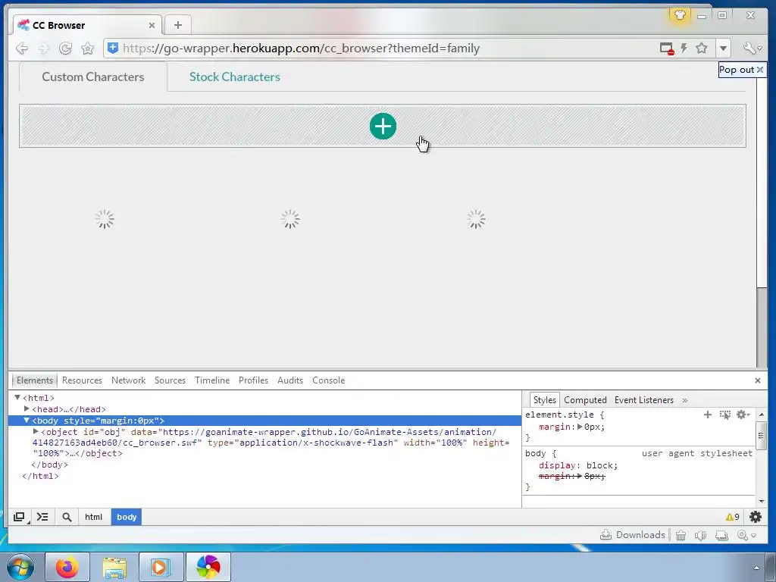
Task: Click the bookmark star next to reload
Action: 88,48
